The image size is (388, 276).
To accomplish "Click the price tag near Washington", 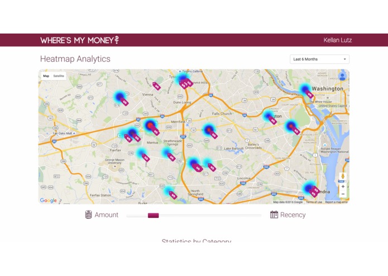I will pos(309,94).
